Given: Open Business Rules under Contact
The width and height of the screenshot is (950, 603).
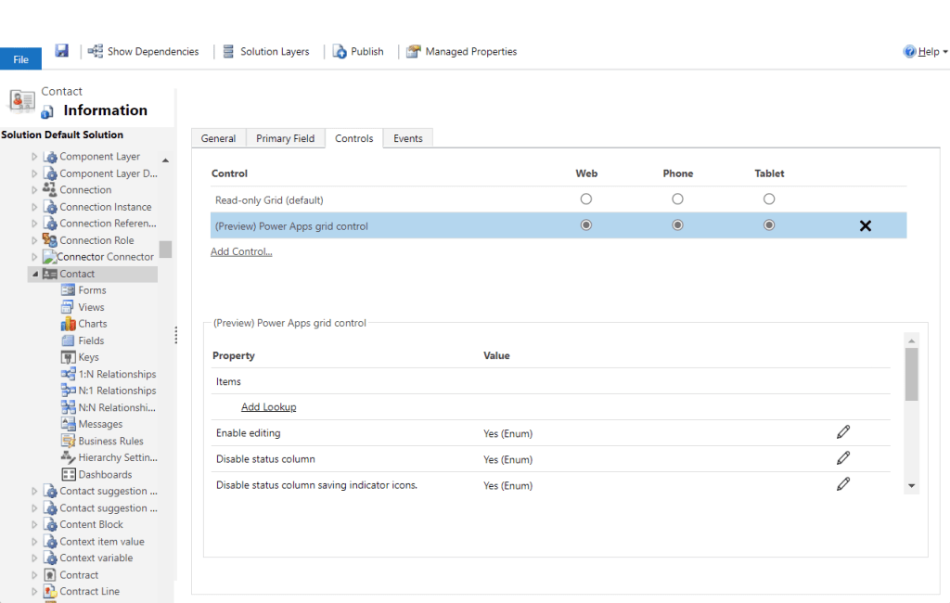Looking at the screenshot, I should coord(110,441).
